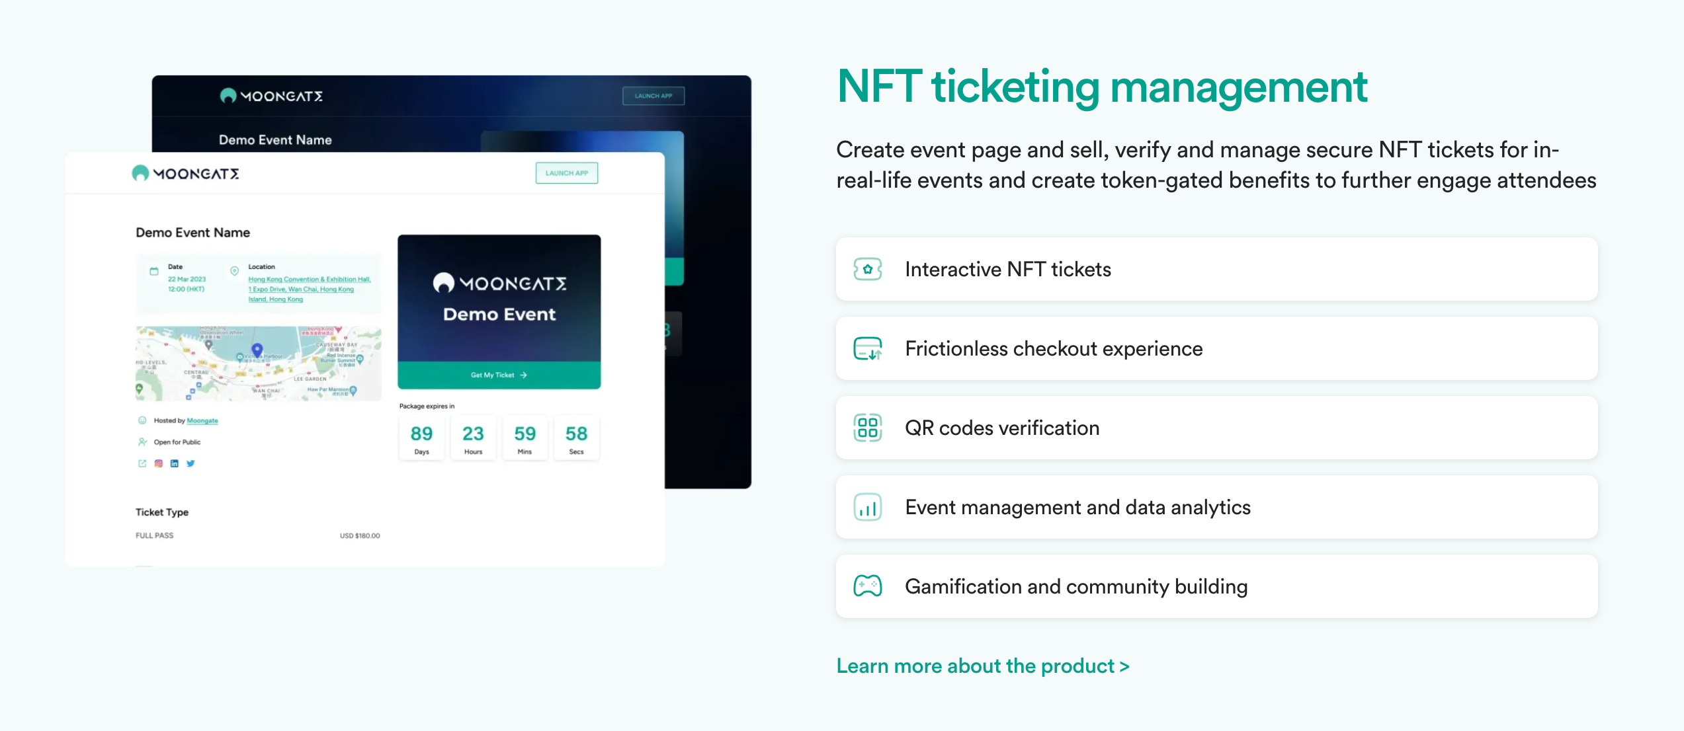Click the Hong Kong map thumbnail
1684x731 pixels.
(x=258, y=363)
